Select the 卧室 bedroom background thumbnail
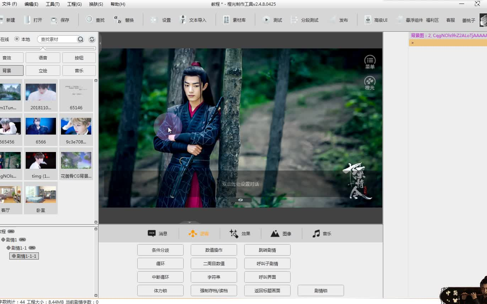 pyautogui.click(x=41, y=198)
